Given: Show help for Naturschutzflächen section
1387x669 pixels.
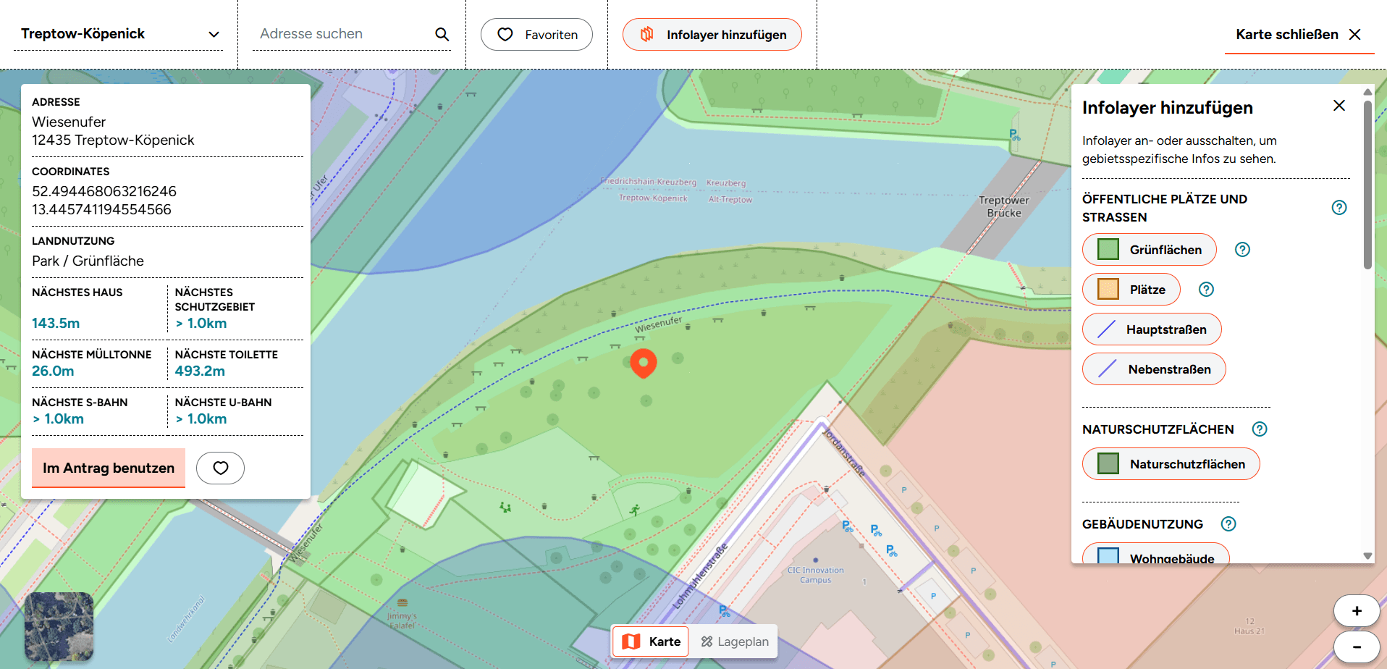Looking at the screenshot, I should (1260, 429).
